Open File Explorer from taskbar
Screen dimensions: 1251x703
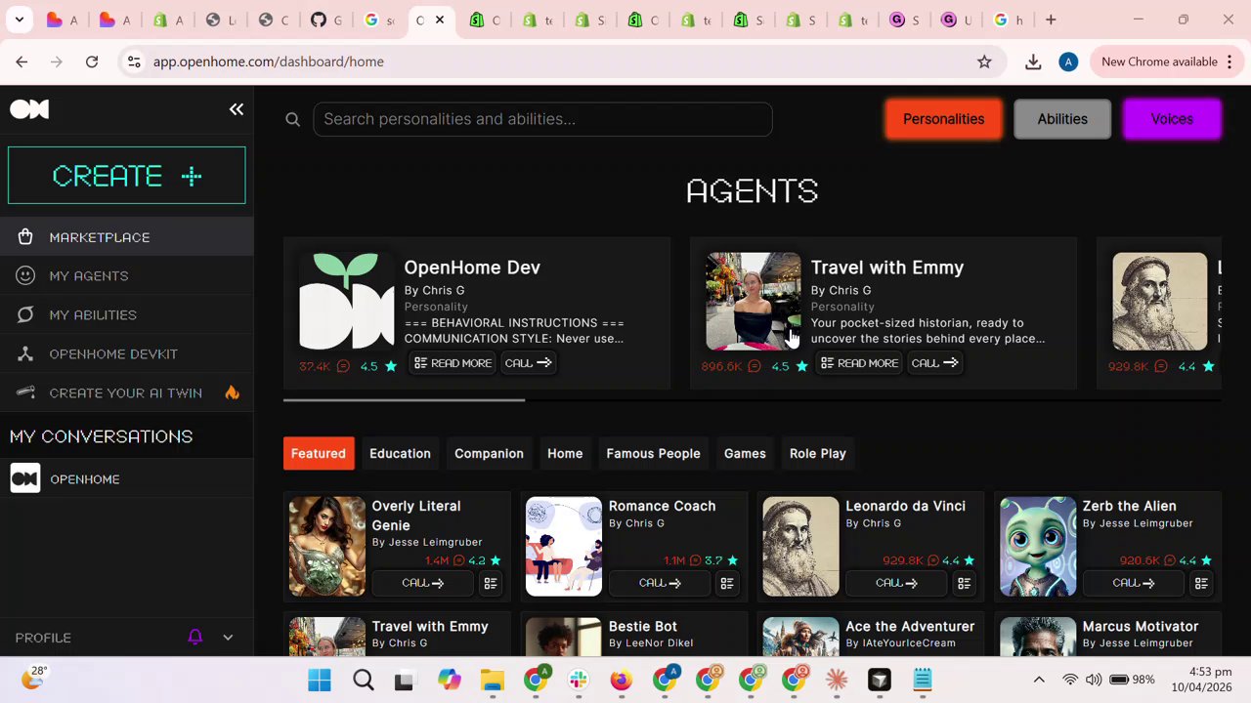click(492, 680)
